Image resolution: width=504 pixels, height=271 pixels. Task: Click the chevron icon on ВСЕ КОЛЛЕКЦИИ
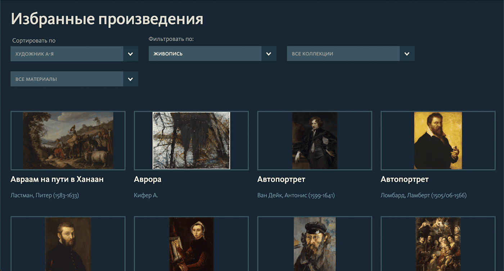click(407, 53)
